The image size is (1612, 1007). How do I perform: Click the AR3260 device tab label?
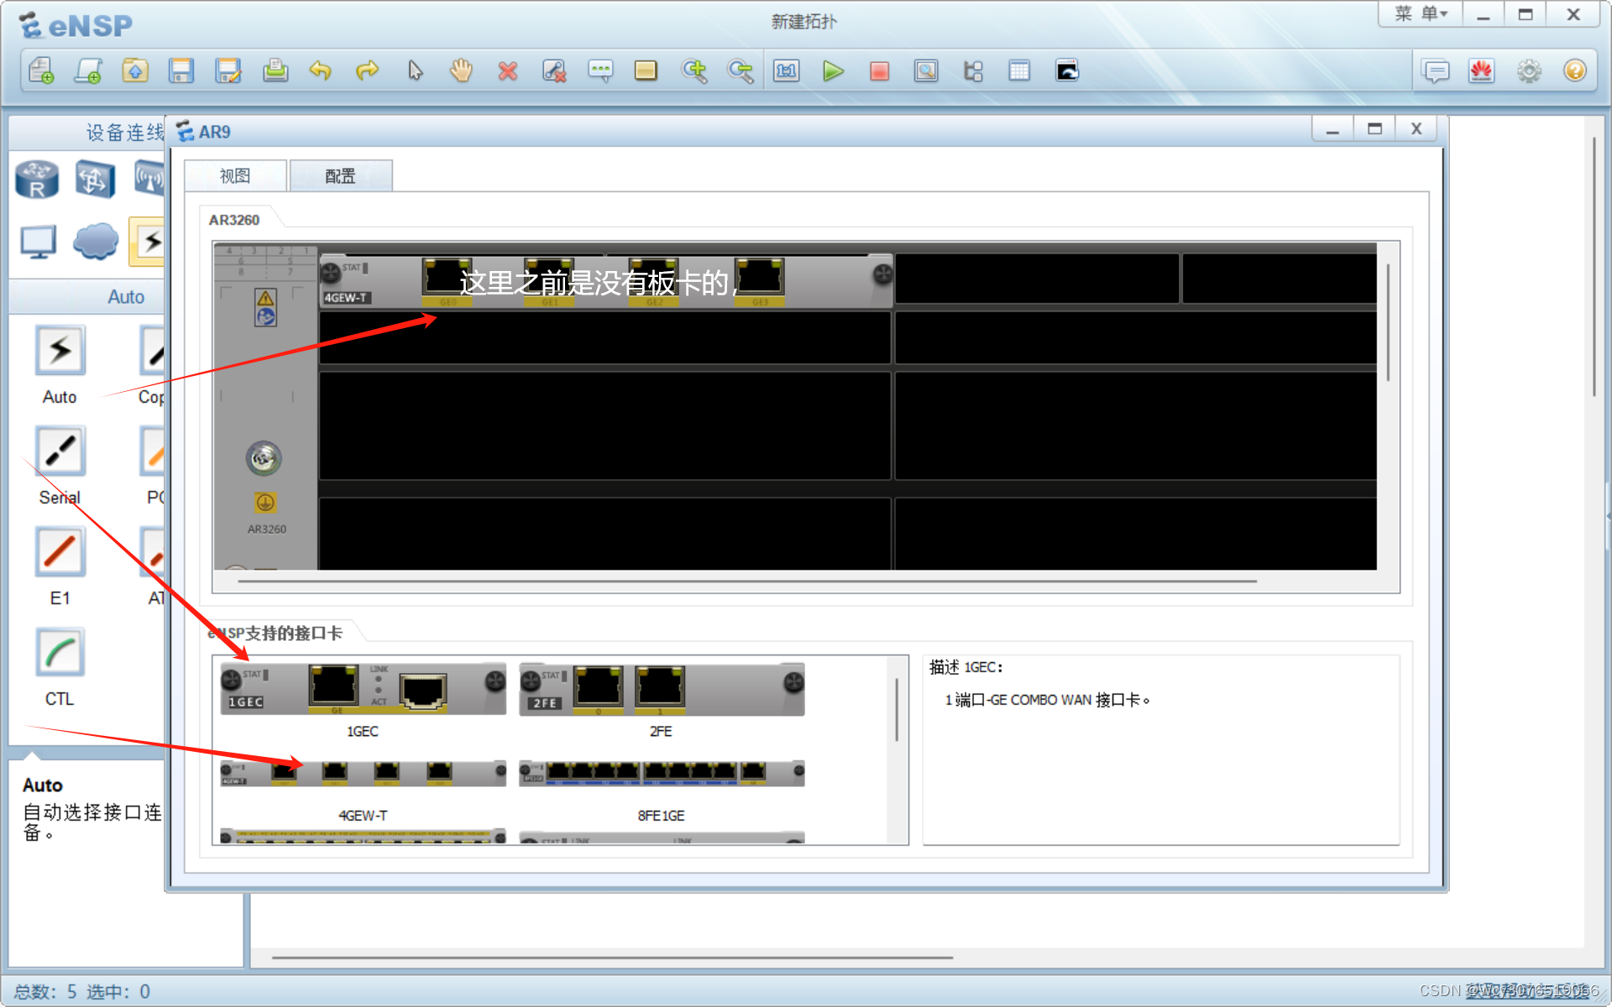(234, 220)
